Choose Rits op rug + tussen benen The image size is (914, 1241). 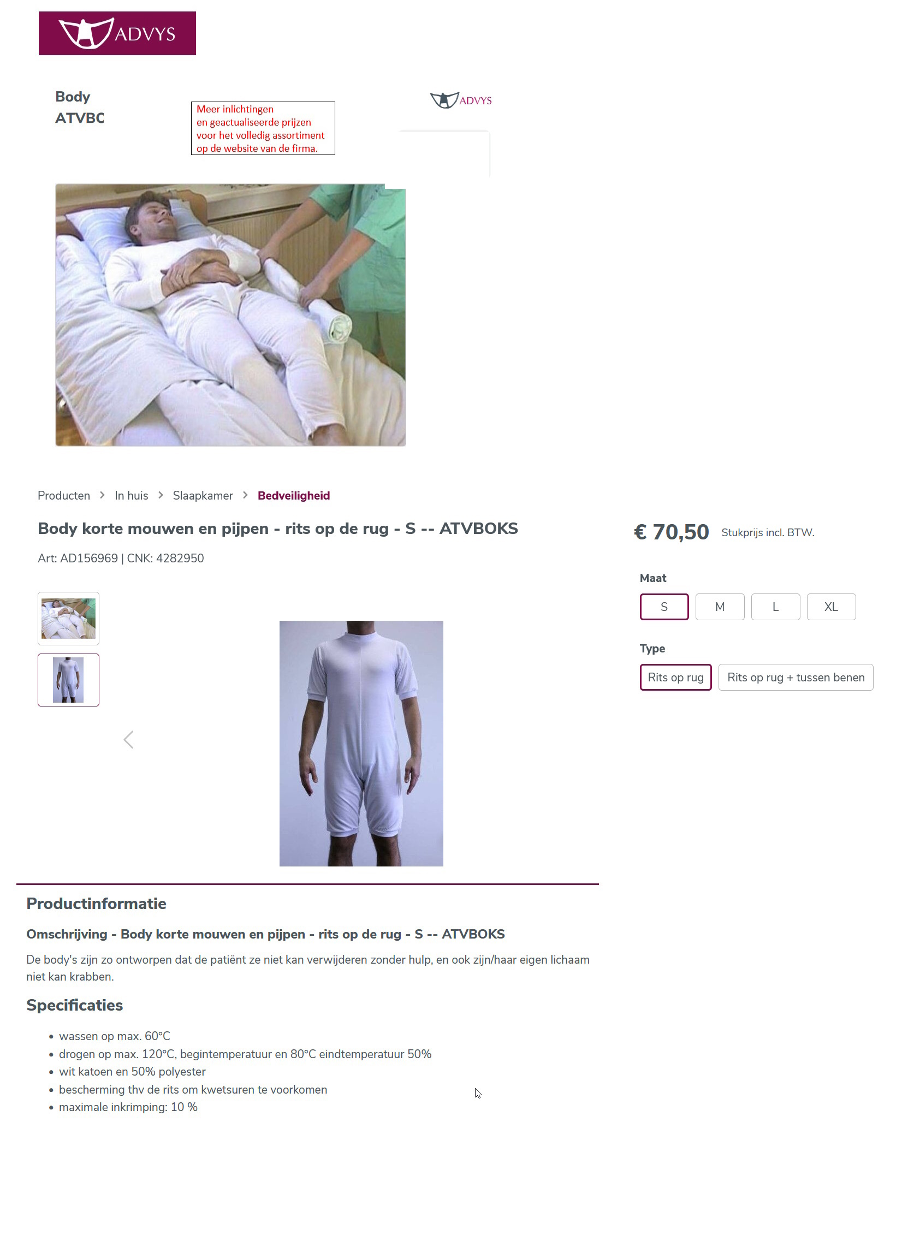click(797, 678)
